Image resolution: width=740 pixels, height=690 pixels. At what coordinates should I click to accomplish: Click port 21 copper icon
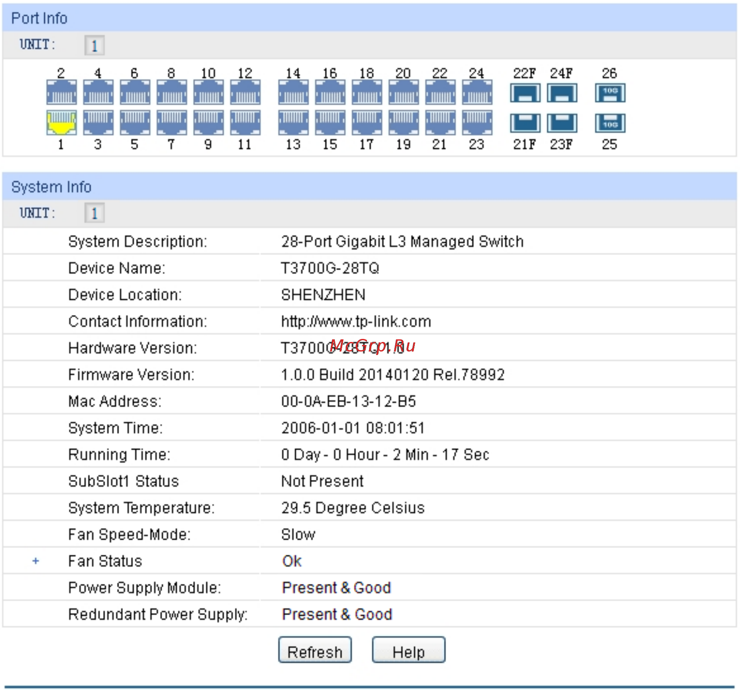coord(440,123)
